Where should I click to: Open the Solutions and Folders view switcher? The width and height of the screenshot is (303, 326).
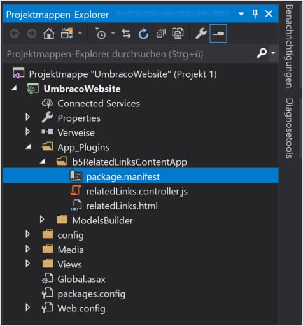pyautogui.click(x=67, y=34)
